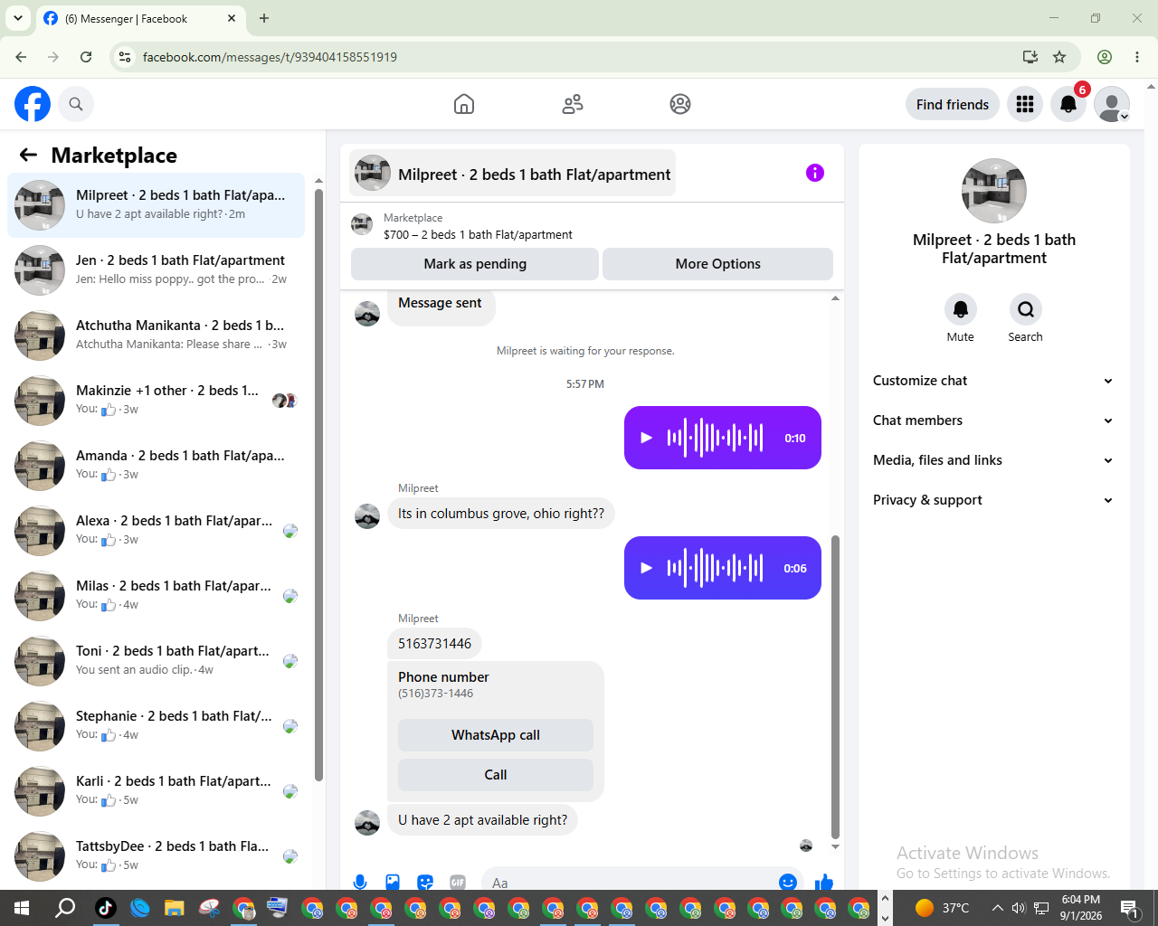Image resolution: width=1158 pixels, height=926 pixels.
Task: Play the 0:06 voice message
Action: click(646, 568)
